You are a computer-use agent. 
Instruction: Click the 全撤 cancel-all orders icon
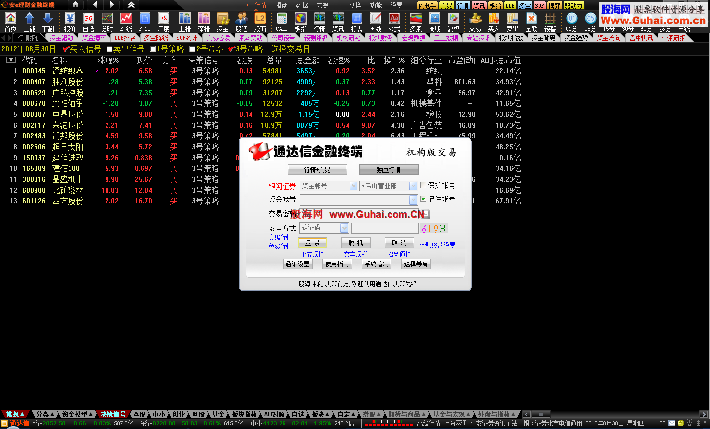click(531, 22)
